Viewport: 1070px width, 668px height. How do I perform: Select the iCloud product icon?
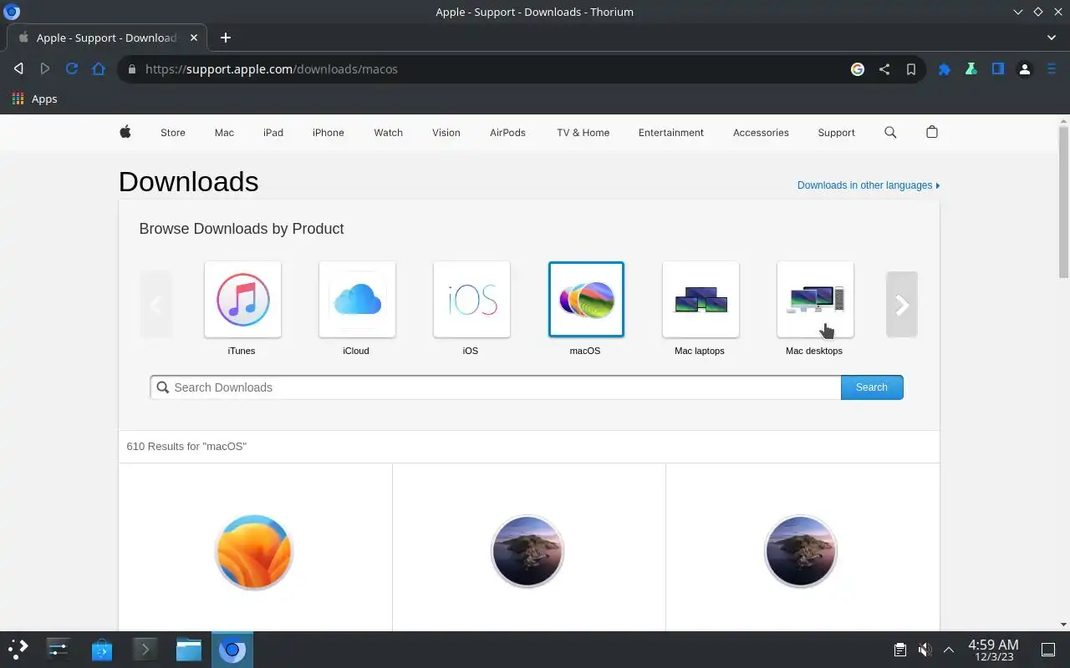[357, 299]
